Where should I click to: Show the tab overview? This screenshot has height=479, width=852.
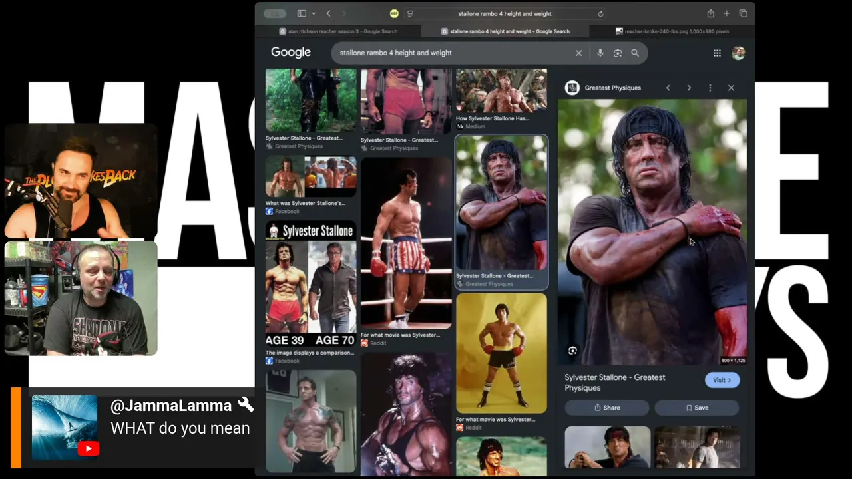[x=743, y=13]
